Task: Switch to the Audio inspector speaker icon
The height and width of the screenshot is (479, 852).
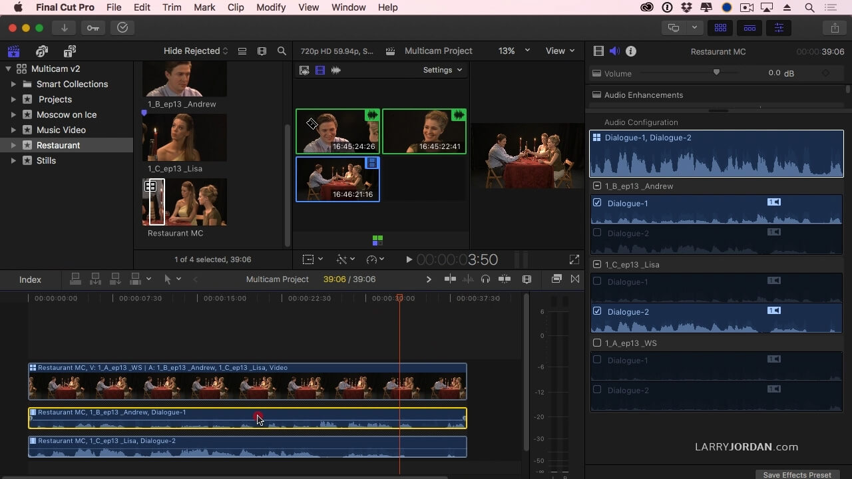Action: [614, 51]
